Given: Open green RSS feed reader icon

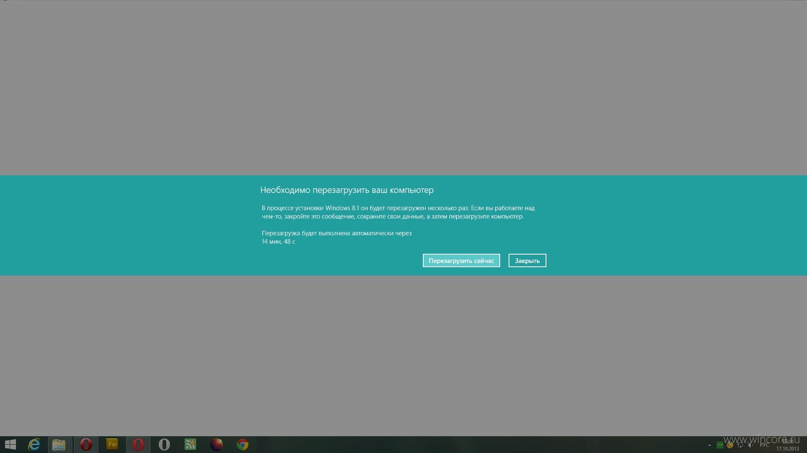Looking at the screenshot, I should (x=190, y=445).
